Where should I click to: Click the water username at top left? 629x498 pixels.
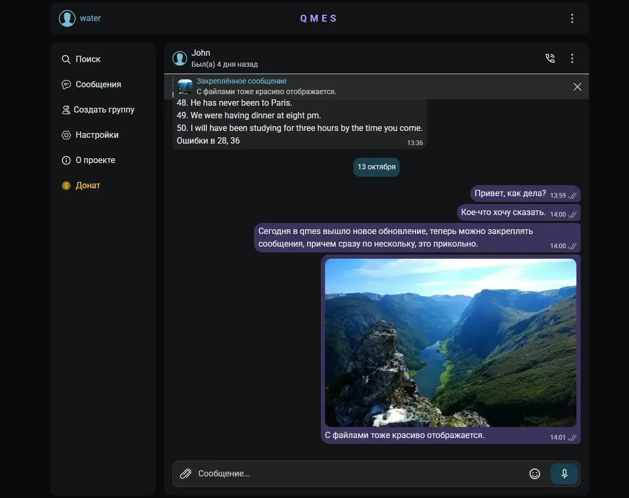pyautogui.click(x=90, y=18)
